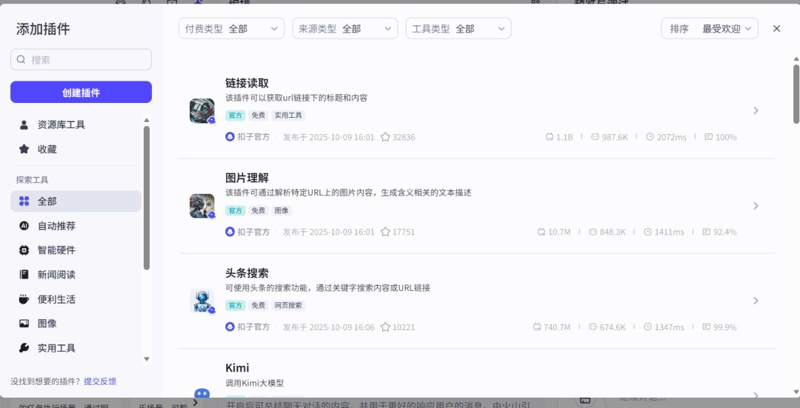Click the 图片理解 plugin thumbnail
This screenshot has height=408, width=800.
tap(202, 206)
